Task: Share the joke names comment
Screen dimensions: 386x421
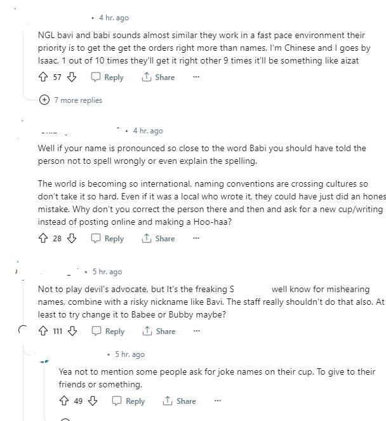Action: click(x=180, y=401)
